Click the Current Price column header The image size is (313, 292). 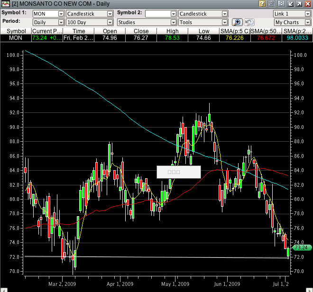[x=47, y=31]
